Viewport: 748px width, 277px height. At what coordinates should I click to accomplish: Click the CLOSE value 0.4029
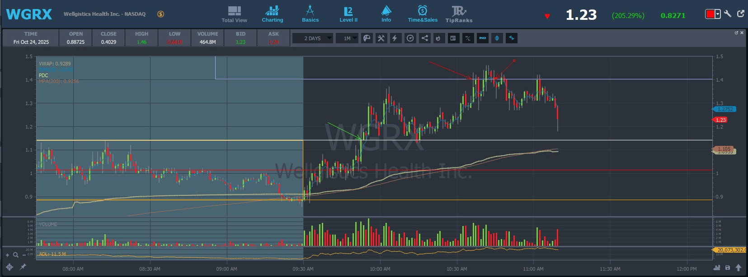[x=108, y=42]
